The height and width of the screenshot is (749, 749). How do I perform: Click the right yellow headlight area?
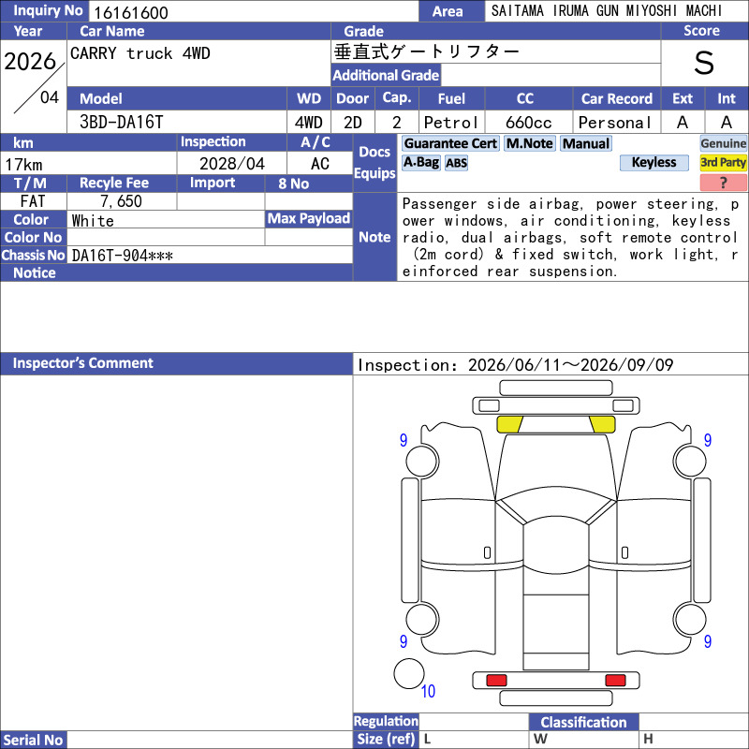(602, 424)
